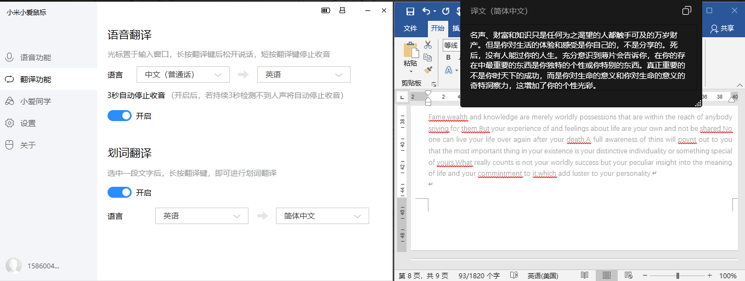The image size is (745, 281).
Task: Click the '93/1820 个字' word count
Action: point(479,276)
